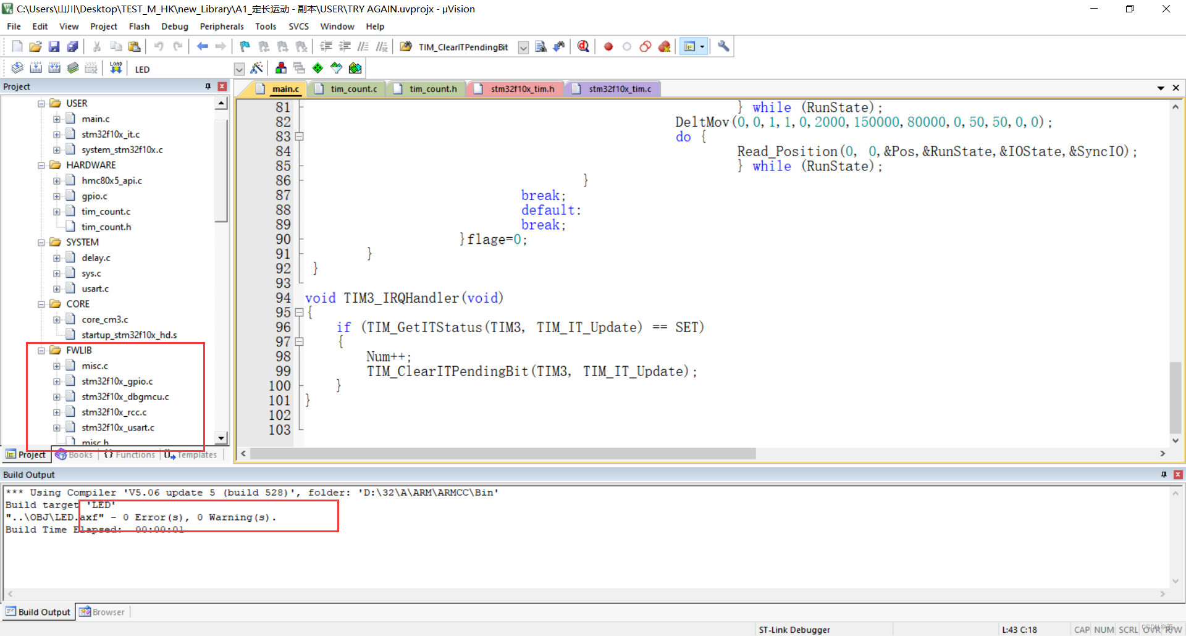
Task: Expand the FWLIB folder
Action: coord(41,349)
